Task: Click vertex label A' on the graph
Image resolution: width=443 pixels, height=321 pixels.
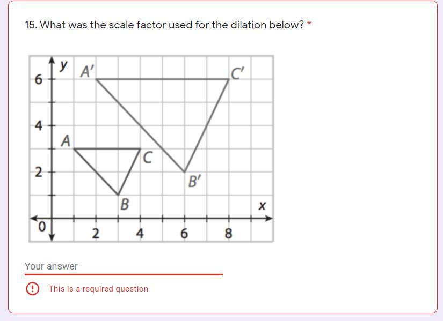Action: tap(88, 71)
